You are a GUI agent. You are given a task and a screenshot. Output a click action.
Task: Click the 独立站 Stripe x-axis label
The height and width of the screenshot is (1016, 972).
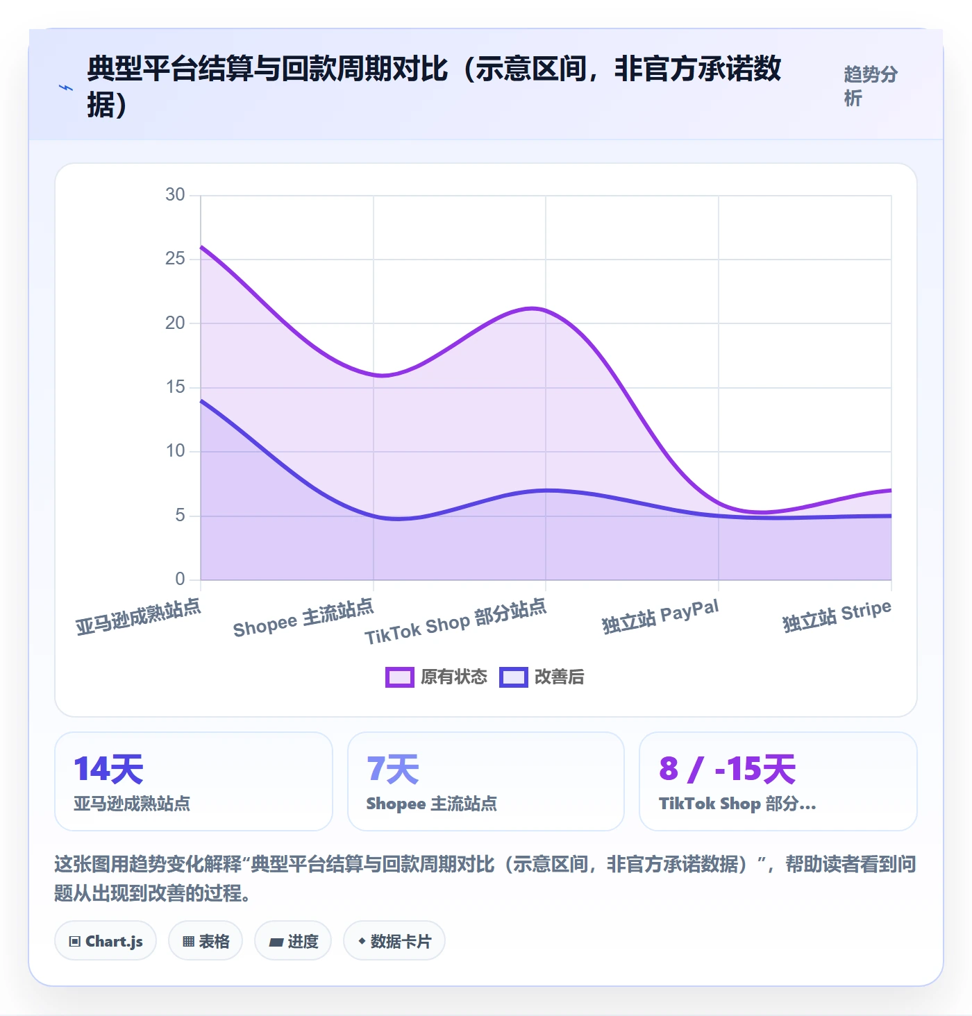(x=837, y=616)
